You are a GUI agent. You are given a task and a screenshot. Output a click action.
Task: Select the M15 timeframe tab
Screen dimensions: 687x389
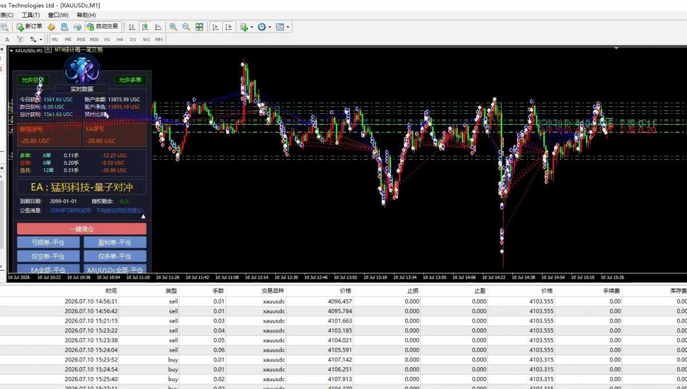click(81, 39)
